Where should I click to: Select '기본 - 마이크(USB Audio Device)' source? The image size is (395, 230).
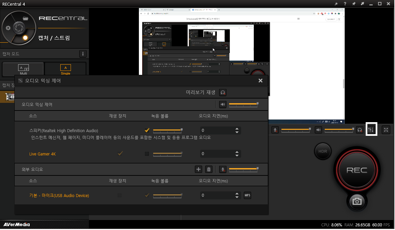(59, 195)
